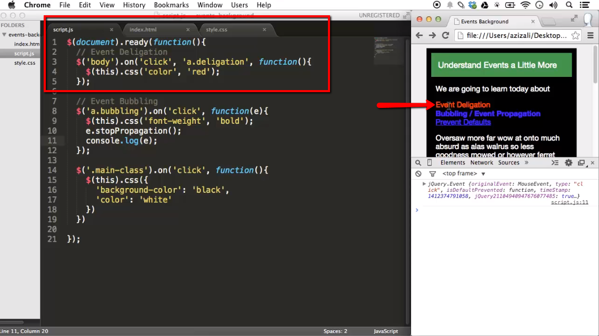Open DevTools settings gear

[568, 163]
